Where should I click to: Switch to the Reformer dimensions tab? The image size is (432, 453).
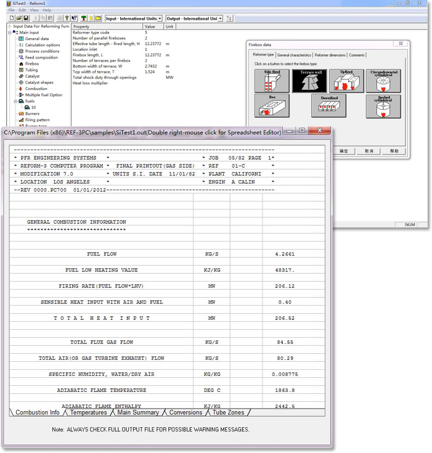(x=330, y=55)
